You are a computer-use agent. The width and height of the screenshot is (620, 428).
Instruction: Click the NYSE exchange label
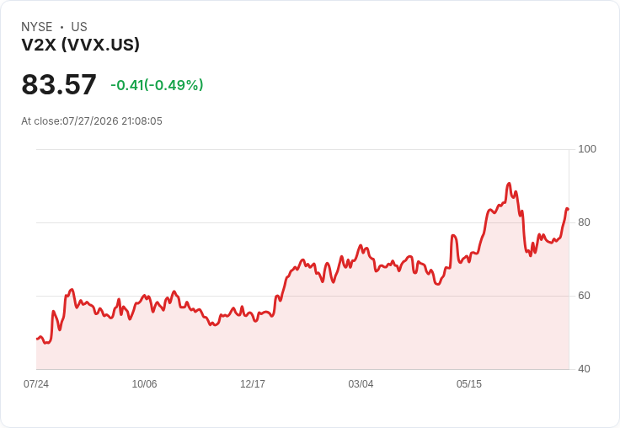pyautogui.click(x=37, y=27)
